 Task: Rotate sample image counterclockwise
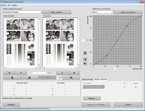[x=12, y=78]
